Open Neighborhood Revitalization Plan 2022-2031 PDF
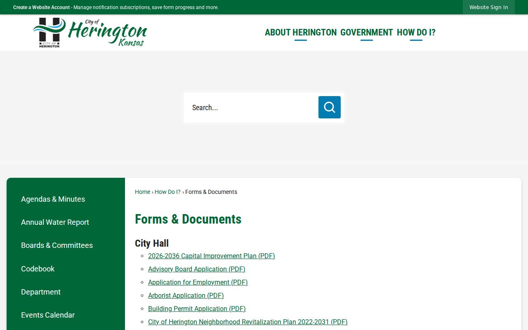Image resolution: width=528 pixels, height=330 pixels. [248, 322]
